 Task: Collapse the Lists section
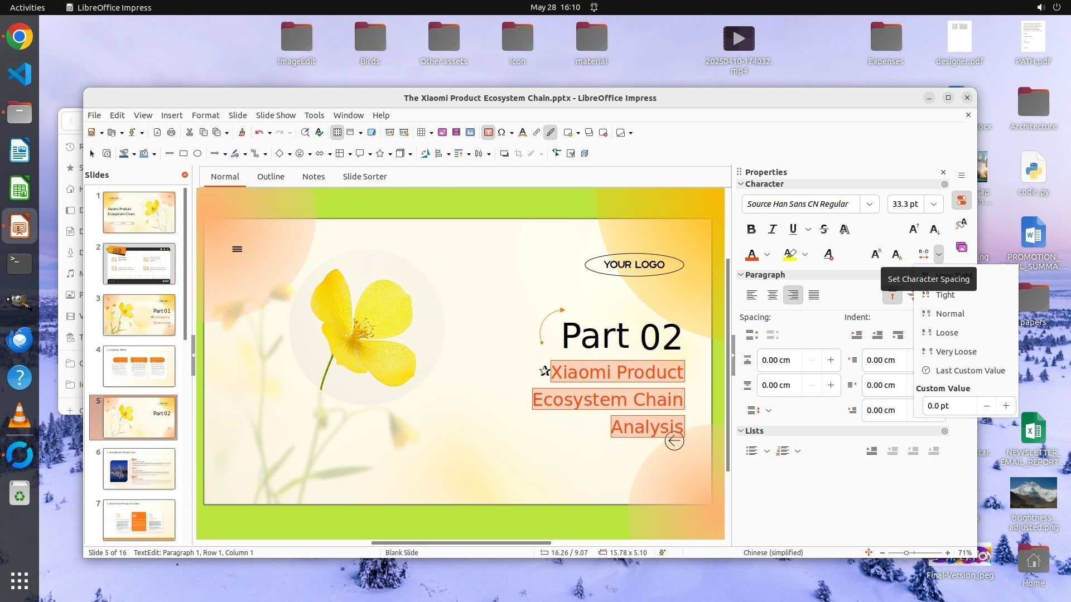point(741,431)
